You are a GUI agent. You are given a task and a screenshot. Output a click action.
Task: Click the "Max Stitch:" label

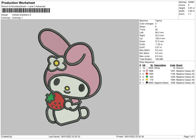coord(145,50)
